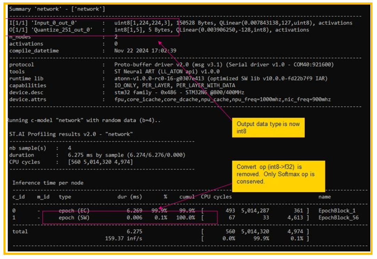Click the name column header
This screenshot has width=377, height=259.
click(324, 197)
